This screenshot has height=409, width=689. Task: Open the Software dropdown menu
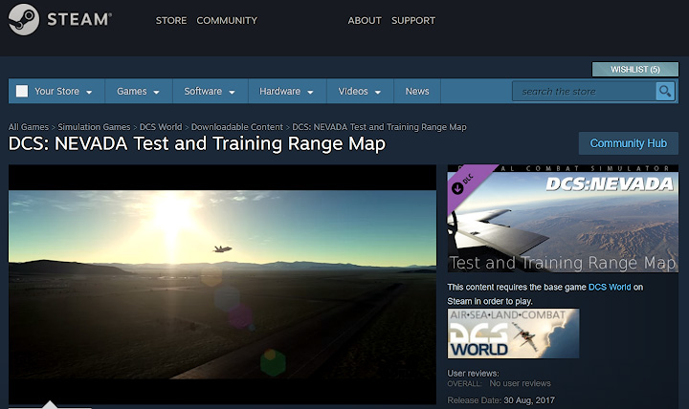pos(209,92)
